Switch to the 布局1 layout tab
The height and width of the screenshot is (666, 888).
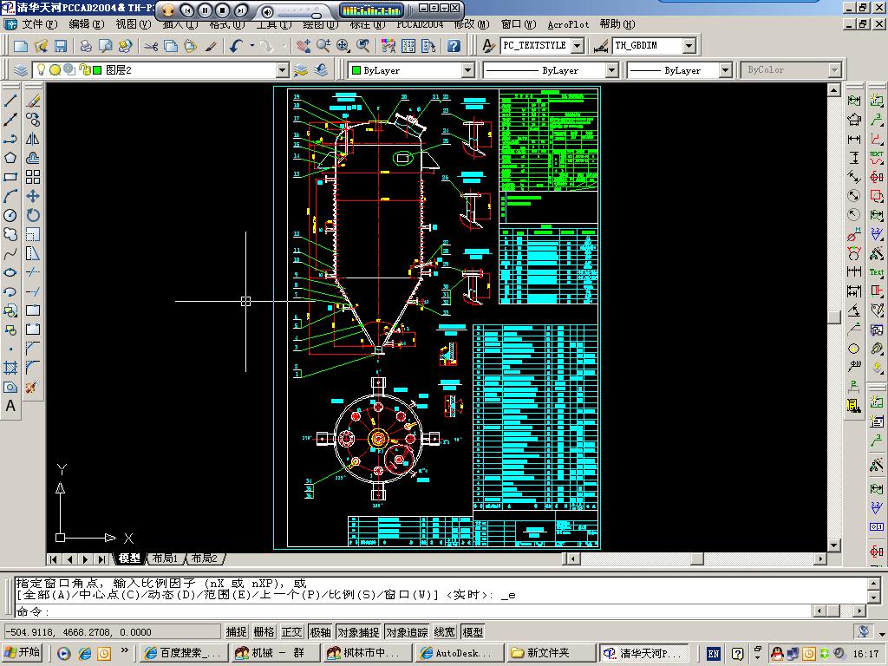click(x=165, y=558)
